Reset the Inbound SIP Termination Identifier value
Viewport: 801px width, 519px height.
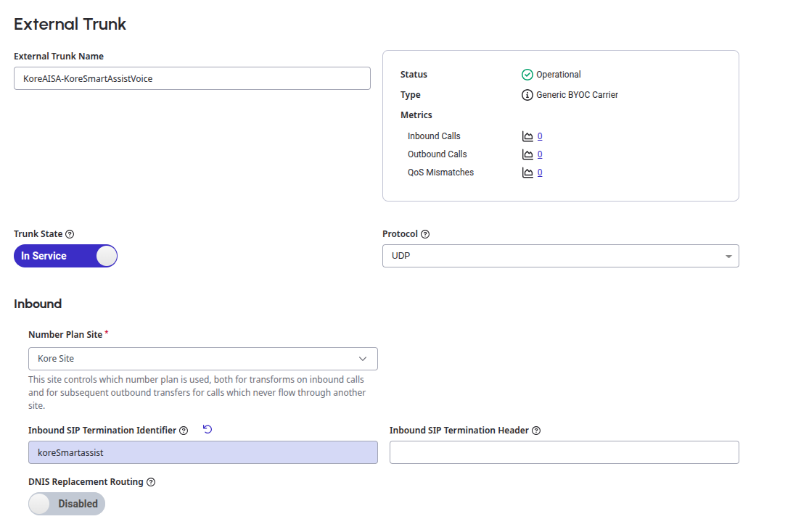pyautogui.click(x=208, y=430)
